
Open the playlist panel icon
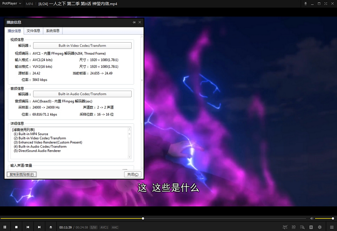[311, 227]
